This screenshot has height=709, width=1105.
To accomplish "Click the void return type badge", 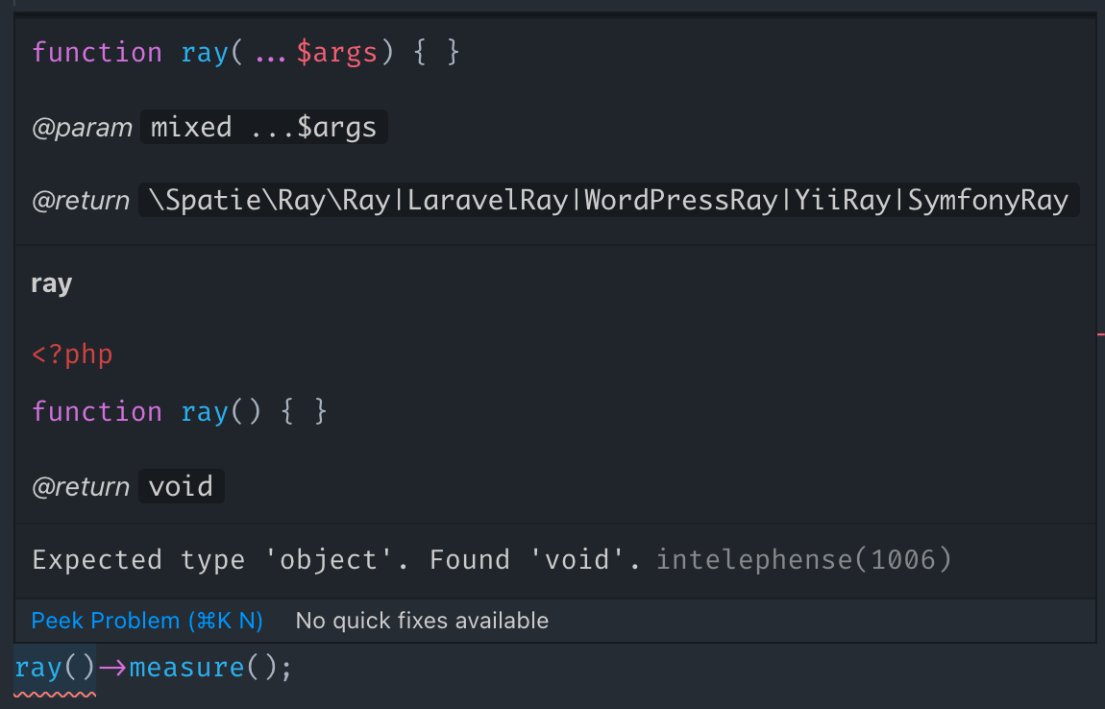I will tap(181, 486).
